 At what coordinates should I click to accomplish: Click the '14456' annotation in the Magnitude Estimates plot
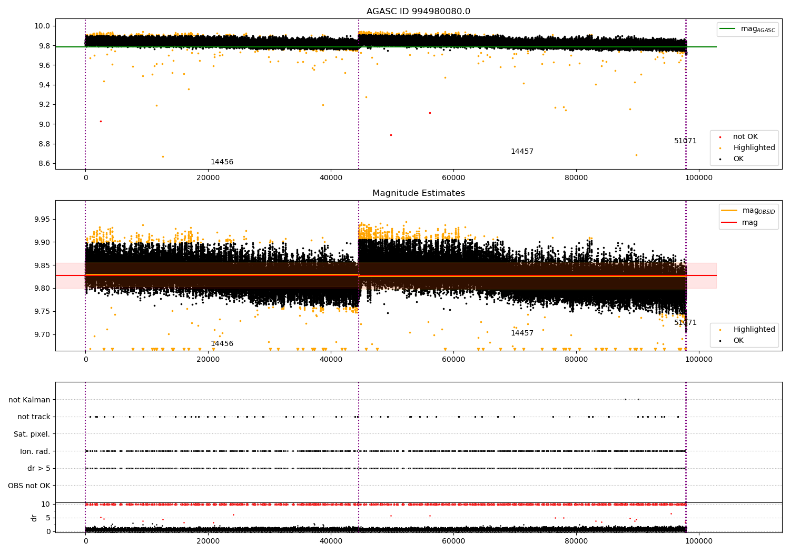[x=222, y=344]
